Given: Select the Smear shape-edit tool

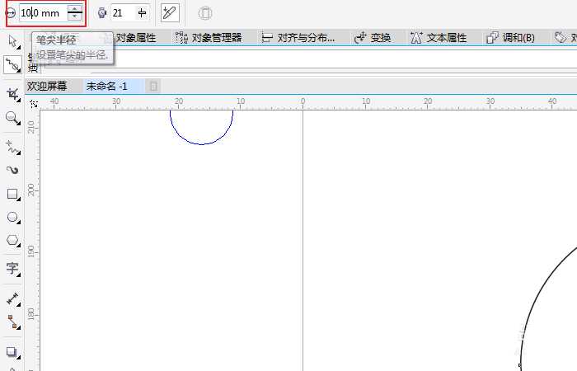Looking at the screenshot, I should click(12, 64).
